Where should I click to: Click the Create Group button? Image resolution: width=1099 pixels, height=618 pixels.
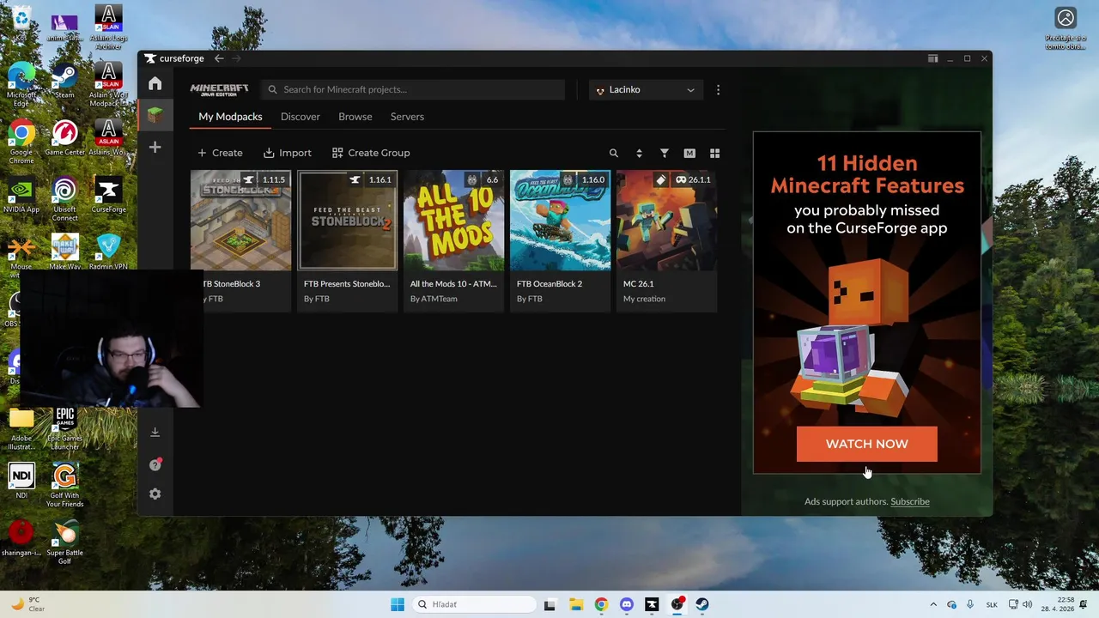coord(371,153)
